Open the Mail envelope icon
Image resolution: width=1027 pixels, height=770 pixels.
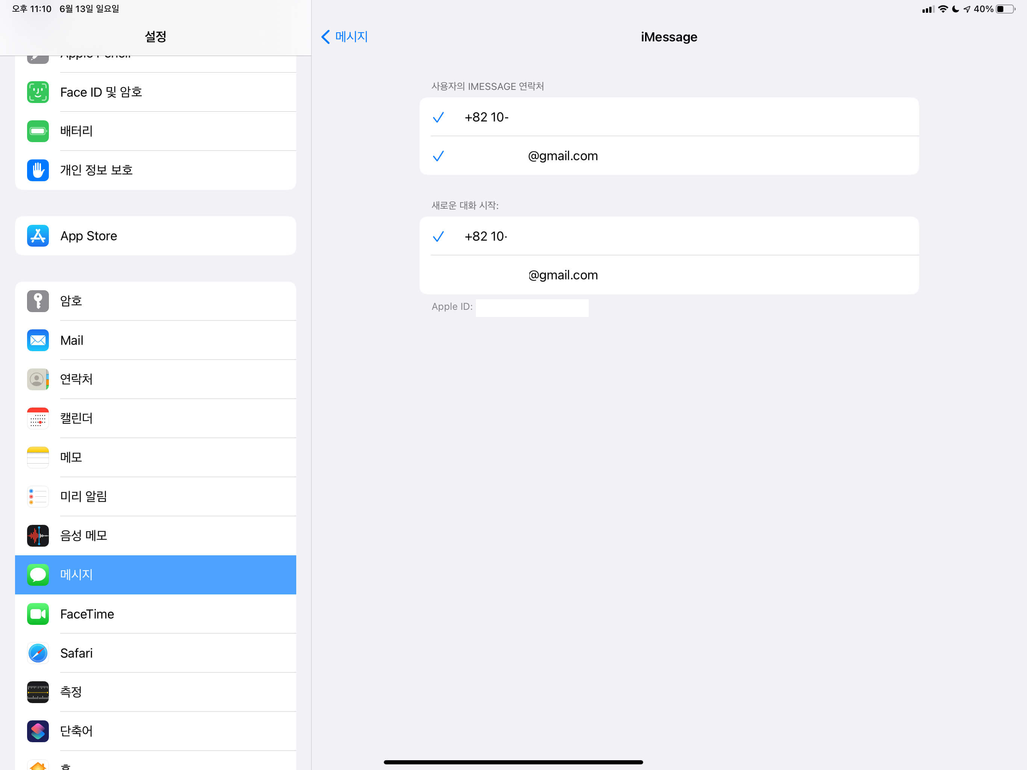point(38,340)
